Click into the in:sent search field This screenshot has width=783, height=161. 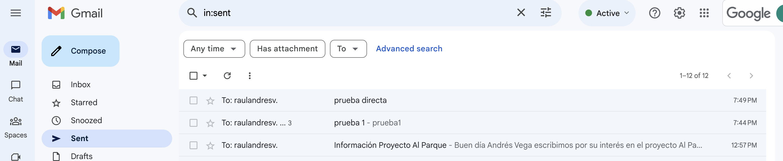(355, 13)
